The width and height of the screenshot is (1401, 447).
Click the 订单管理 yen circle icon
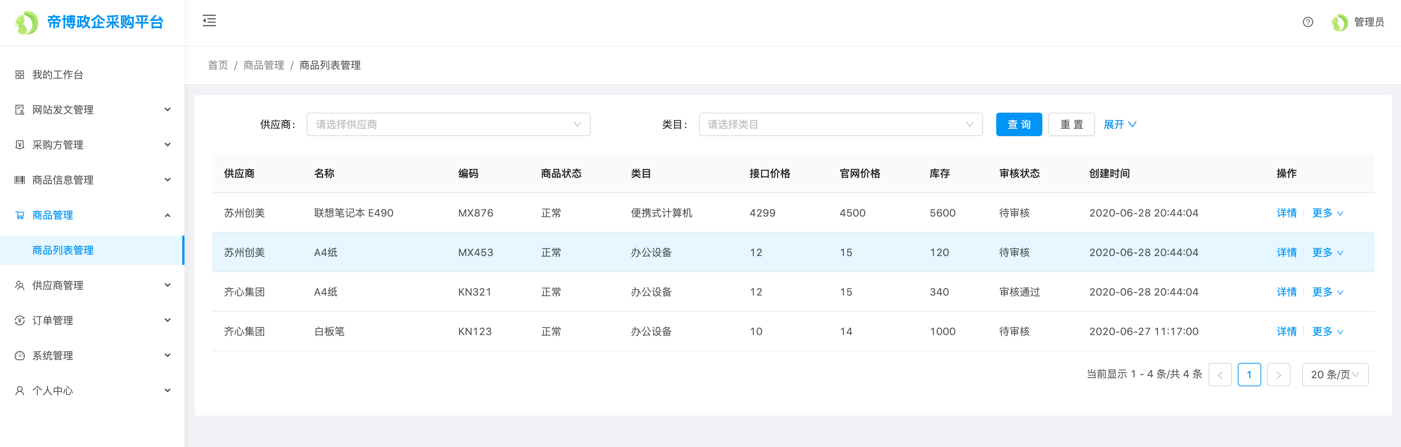(19, 320)
